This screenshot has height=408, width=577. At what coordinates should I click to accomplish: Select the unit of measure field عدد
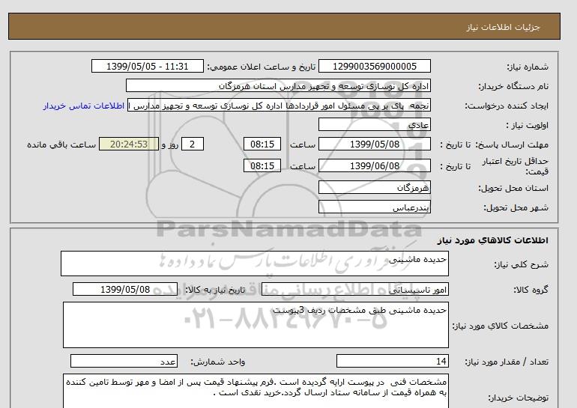(x=124, y=362)
